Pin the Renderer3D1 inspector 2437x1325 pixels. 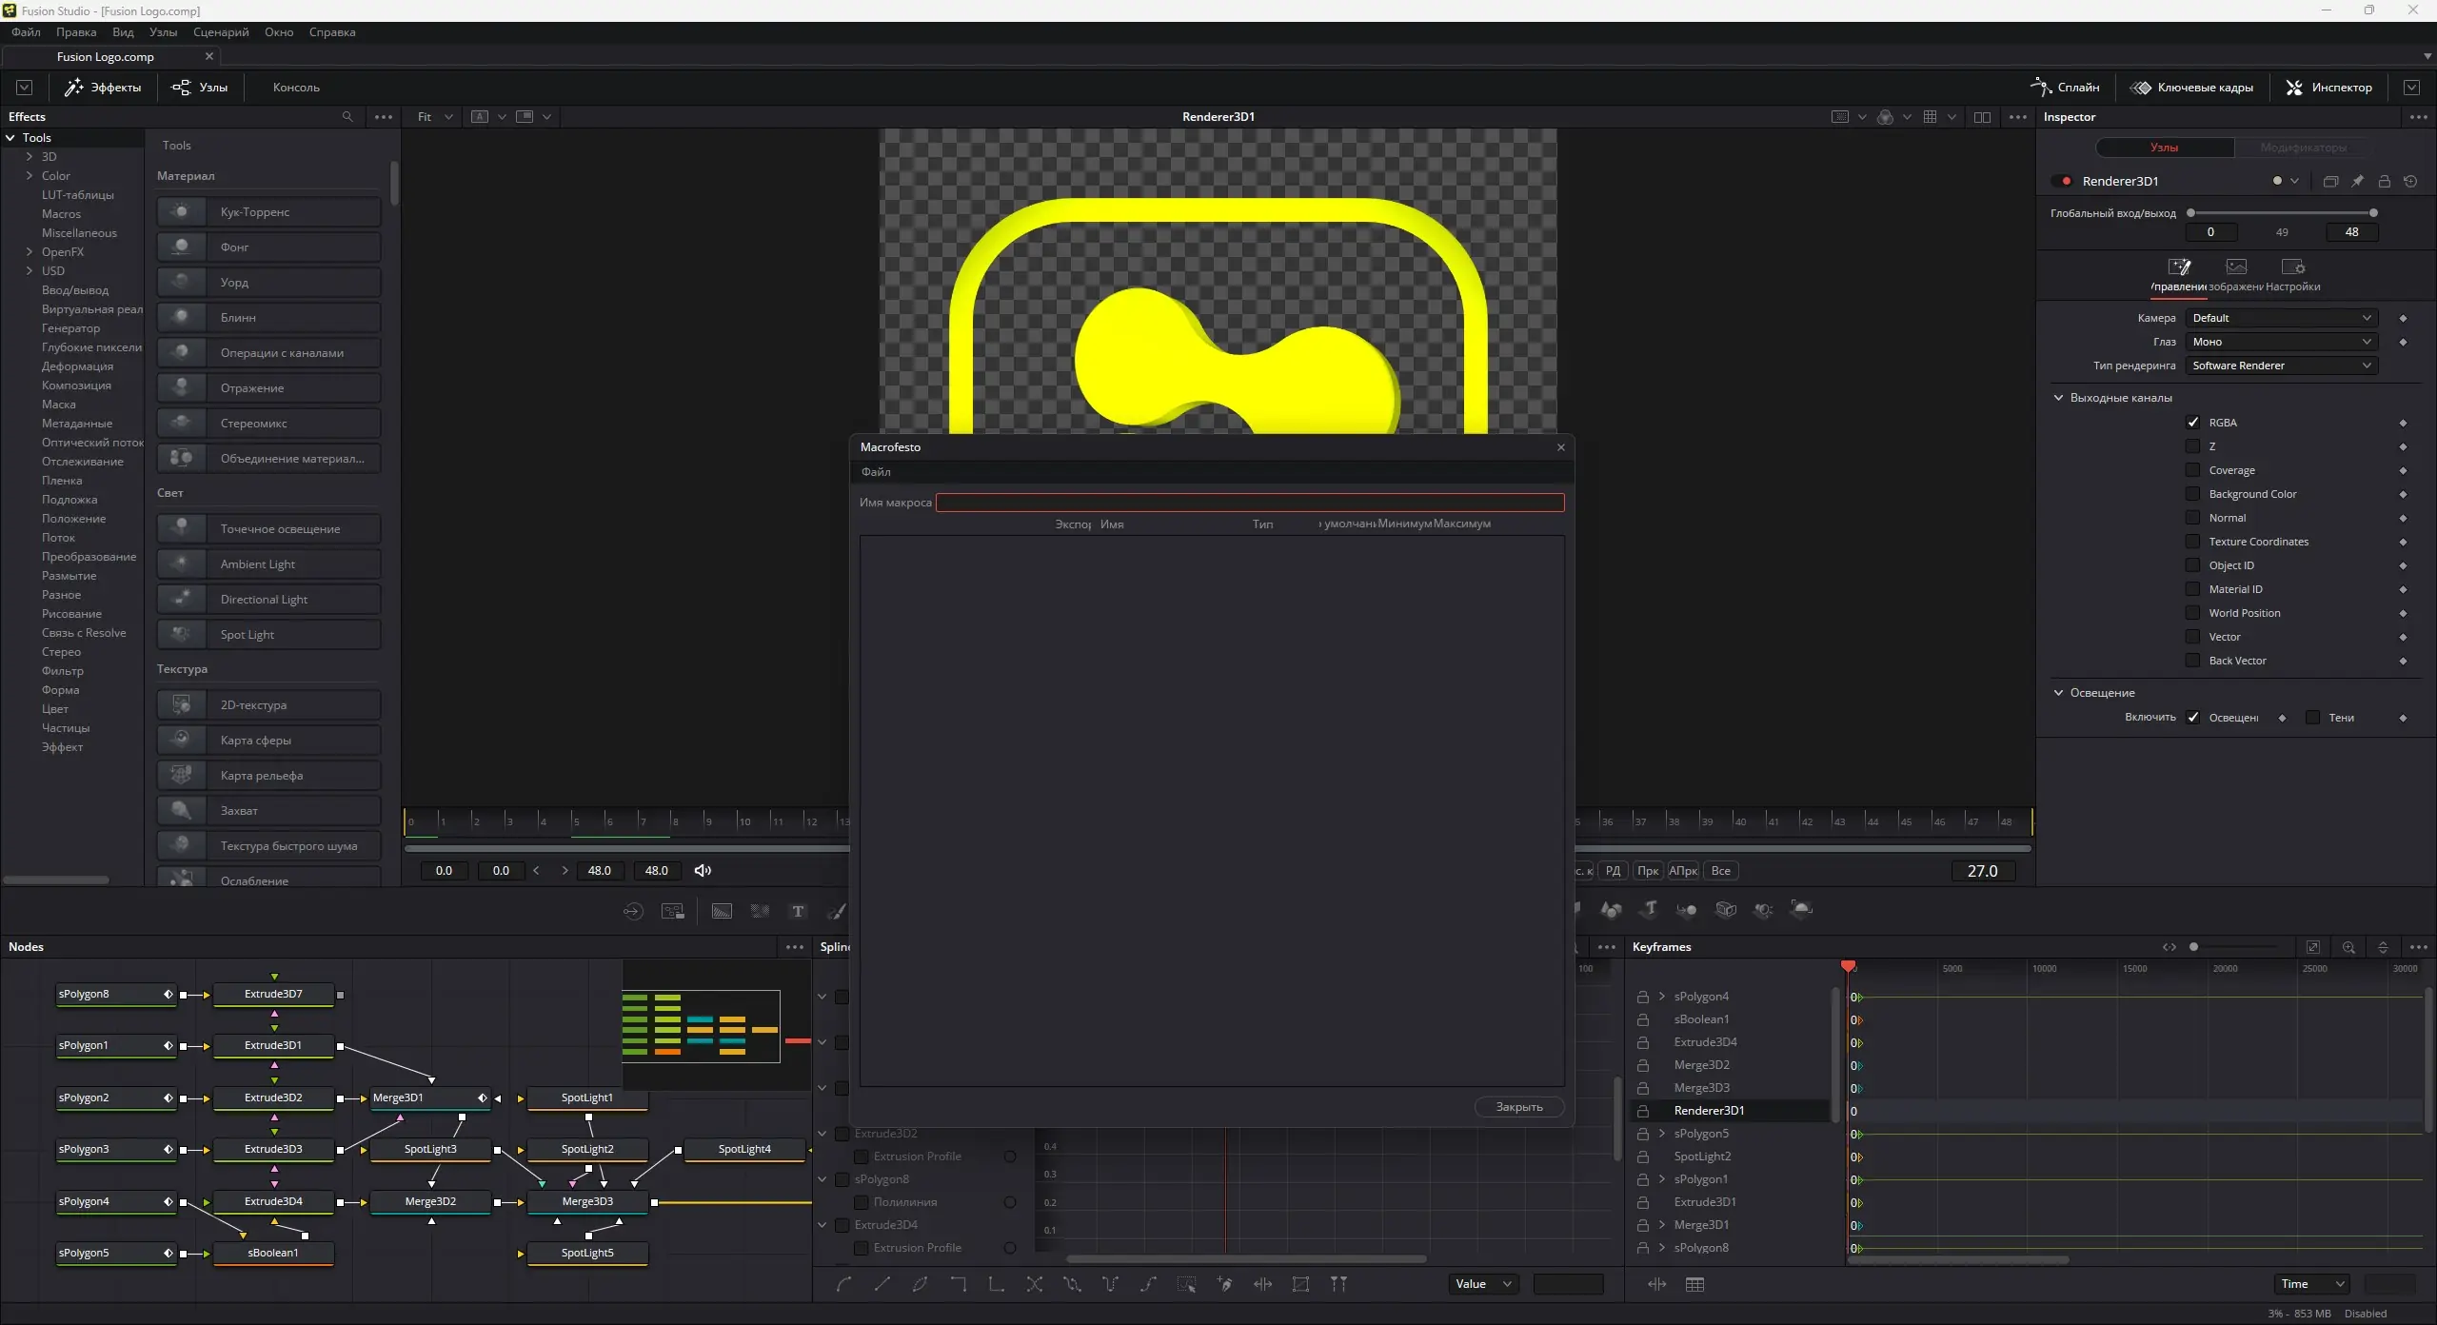coord(2357,181)
